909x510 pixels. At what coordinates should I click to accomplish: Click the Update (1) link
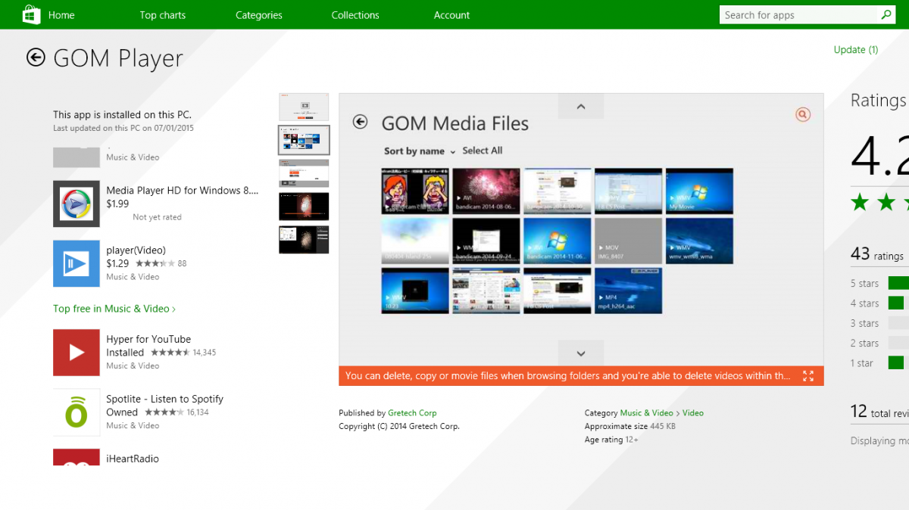(x=856, y=50)
